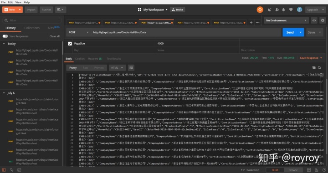Copy response body to clipboard icon
This screenshot has width=328, height=173.
314,68
